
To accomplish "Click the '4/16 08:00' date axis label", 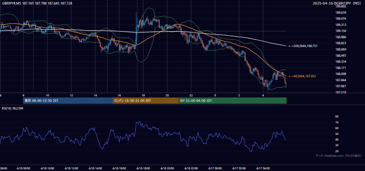I will [x=23, y=168].
